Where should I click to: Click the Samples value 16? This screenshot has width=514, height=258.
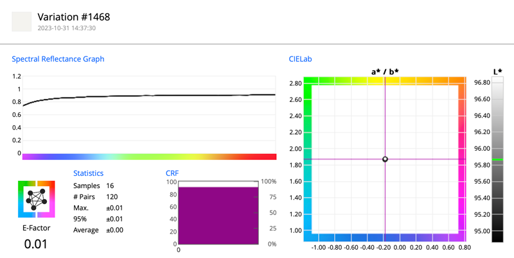[110, 185]
